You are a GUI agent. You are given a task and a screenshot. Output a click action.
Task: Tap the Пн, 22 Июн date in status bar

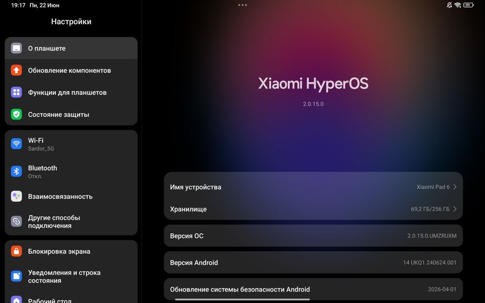[x=45, y=5]
